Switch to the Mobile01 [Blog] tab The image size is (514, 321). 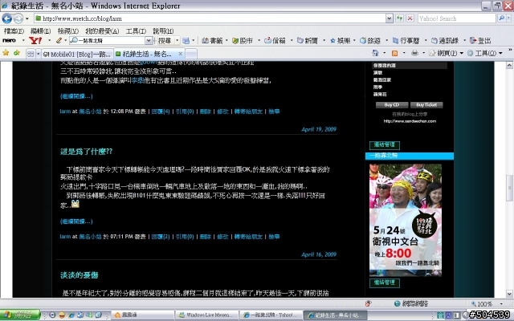[77, 54]
